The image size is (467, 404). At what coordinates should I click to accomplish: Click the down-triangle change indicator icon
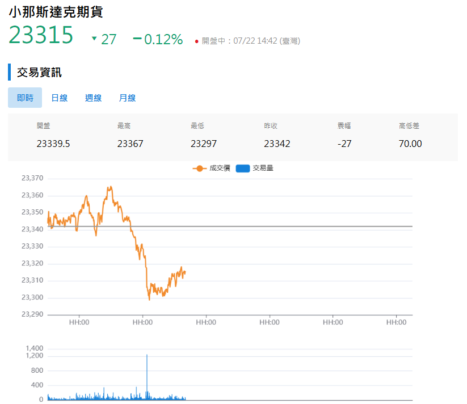94,39
